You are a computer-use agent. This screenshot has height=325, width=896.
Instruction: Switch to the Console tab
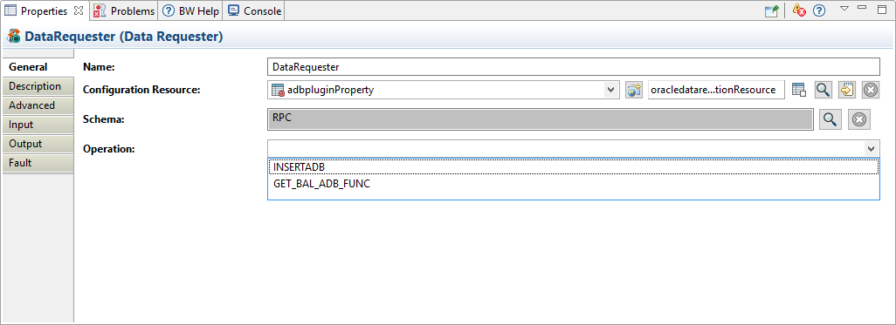(x=254, y=10)
